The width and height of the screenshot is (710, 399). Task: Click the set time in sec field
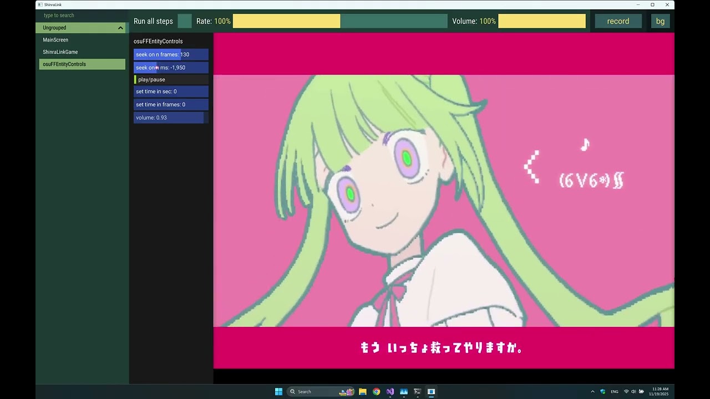(171, 91)
